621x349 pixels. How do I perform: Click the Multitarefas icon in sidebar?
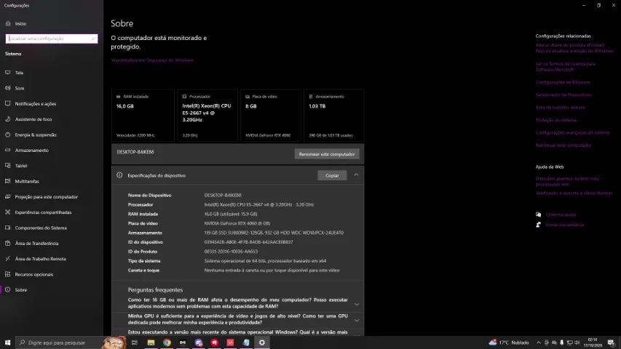(7, 181)
